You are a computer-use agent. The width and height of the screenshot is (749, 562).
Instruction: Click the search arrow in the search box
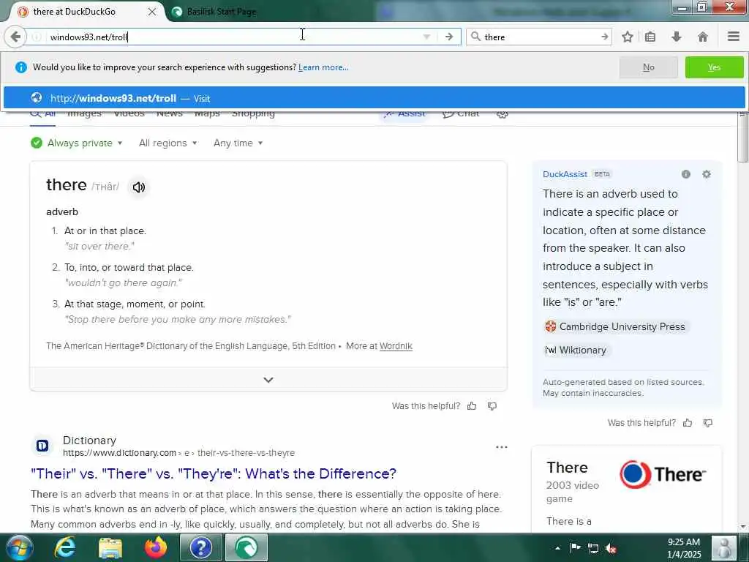tap(604, 37)
